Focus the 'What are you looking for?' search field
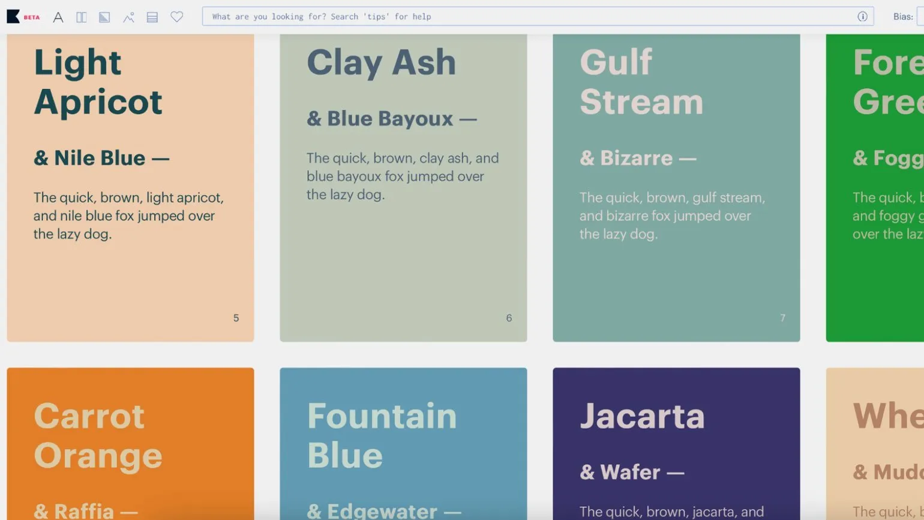924x520 pixels. [x=528, y=17]
